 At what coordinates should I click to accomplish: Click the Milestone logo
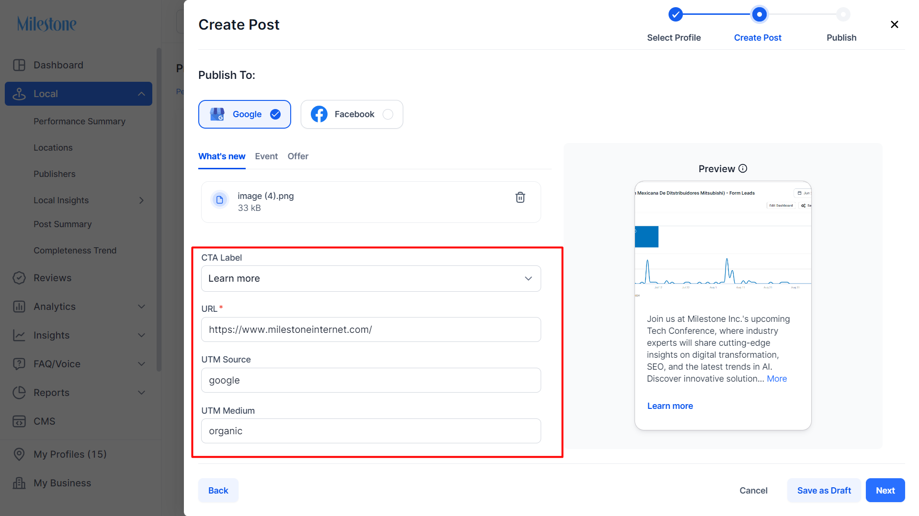(46, 24)
